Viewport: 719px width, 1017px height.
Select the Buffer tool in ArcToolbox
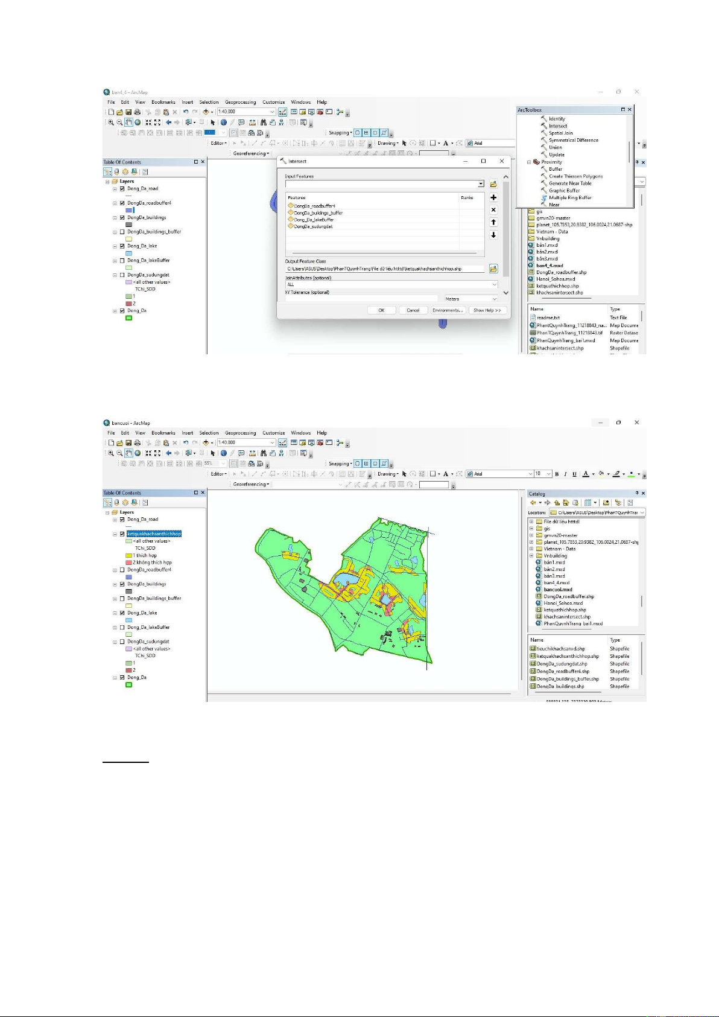pyautogui.click(x=555, y=169)
